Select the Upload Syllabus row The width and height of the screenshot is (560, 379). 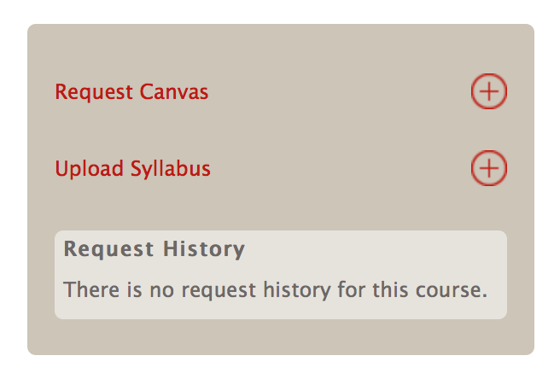[x=281, y=168]
